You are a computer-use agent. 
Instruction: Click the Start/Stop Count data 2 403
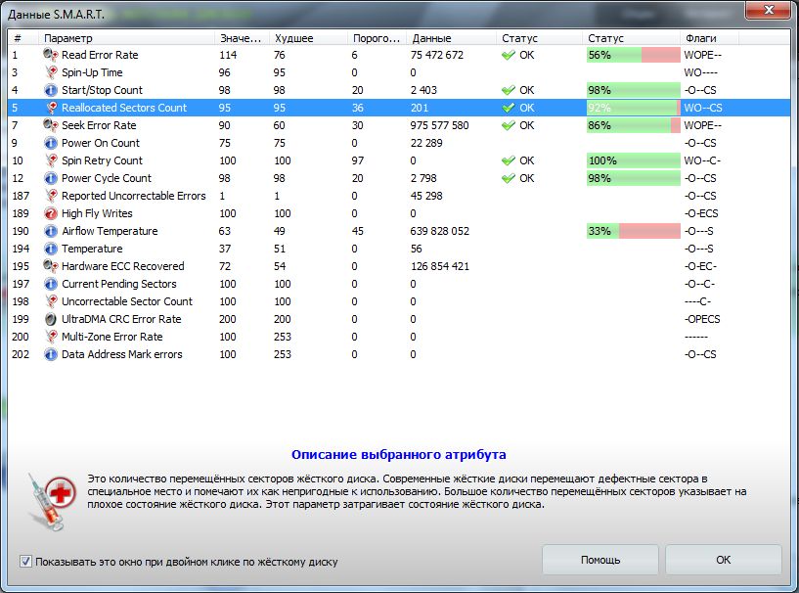423,90
